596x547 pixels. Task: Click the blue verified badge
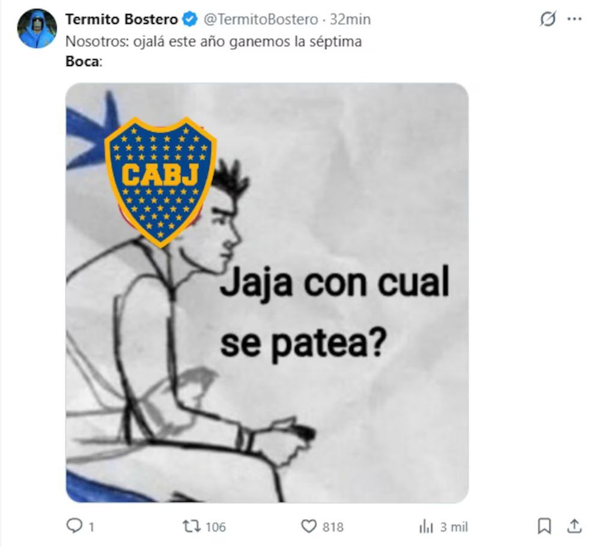coord(190,19)
